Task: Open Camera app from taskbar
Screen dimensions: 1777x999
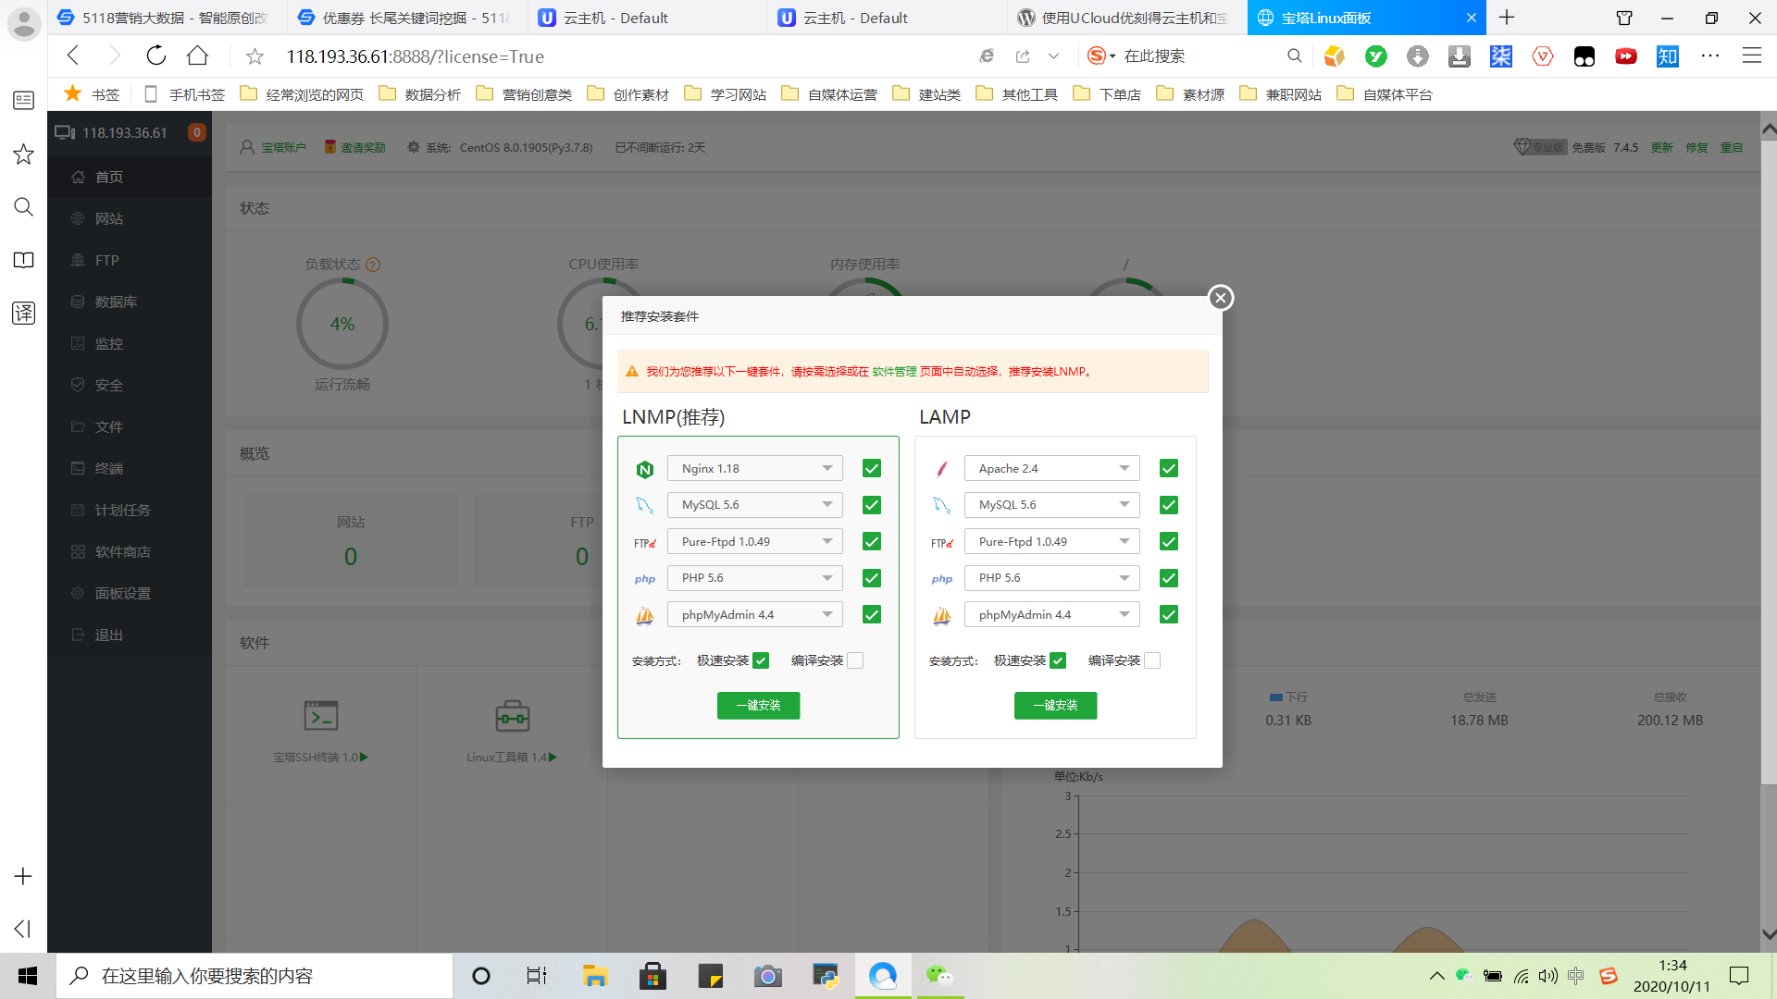Action: (767, 976)
